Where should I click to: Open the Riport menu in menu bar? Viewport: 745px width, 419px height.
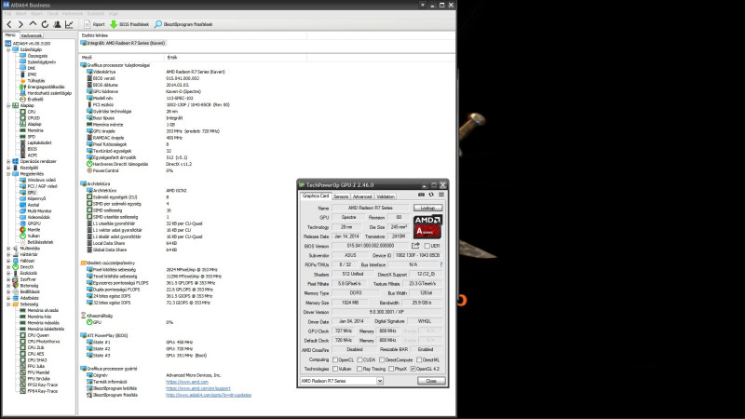point(36,14)
